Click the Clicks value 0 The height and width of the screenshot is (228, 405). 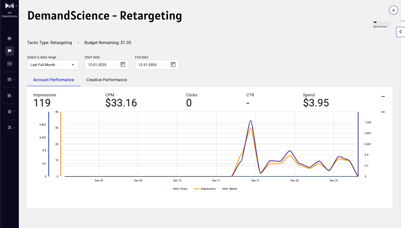pyautogui.click(x=189, y=103)
